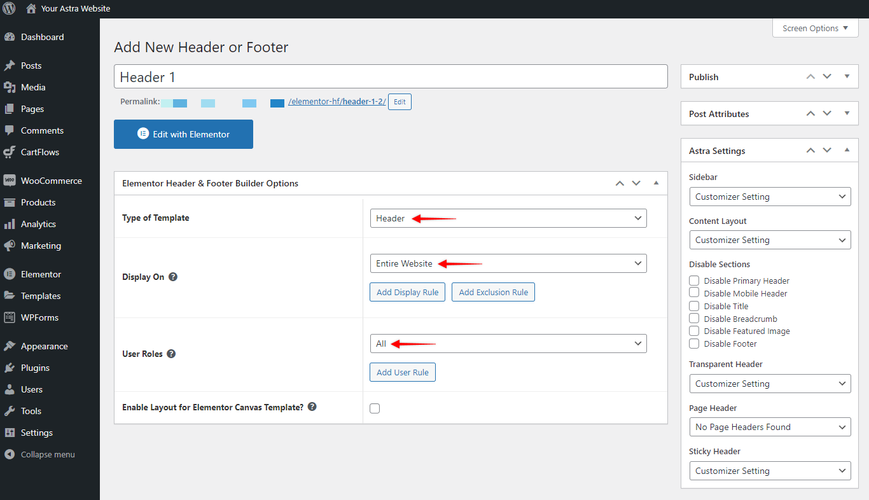Click the Collapse menu arrow icon

[x=10, y=454]
